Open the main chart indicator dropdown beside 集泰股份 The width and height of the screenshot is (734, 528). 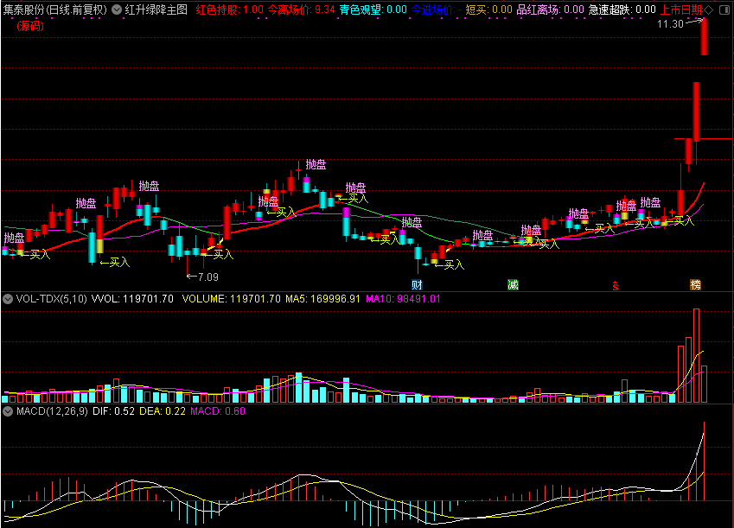117,10
